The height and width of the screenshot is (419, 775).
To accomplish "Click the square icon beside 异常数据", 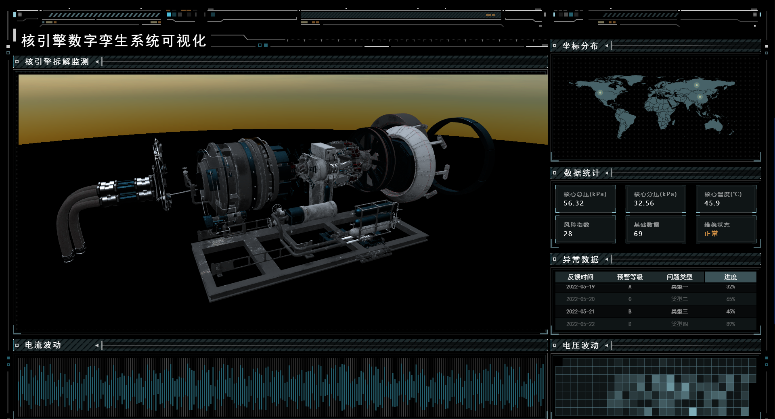I will pos(555,259).
